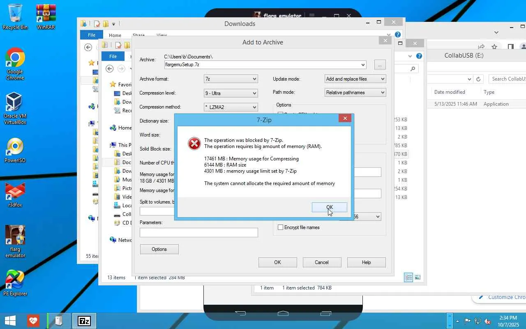Select the Home item in Explorer sidebar
The height and width of the screenshot is (329, 526).
click(121, 128)
